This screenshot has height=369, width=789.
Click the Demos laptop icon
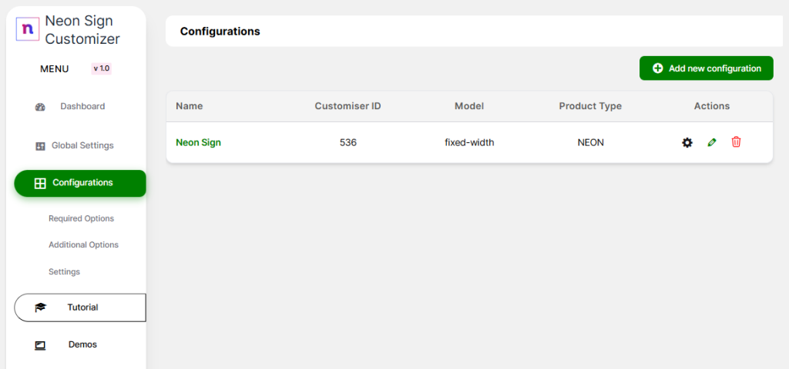40,345
